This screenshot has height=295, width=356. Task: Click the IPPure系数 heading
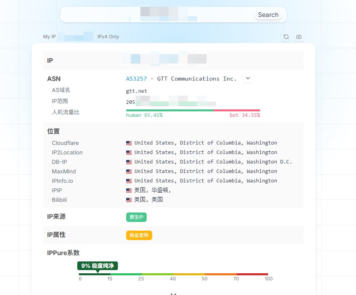click(x=63, y=253)
